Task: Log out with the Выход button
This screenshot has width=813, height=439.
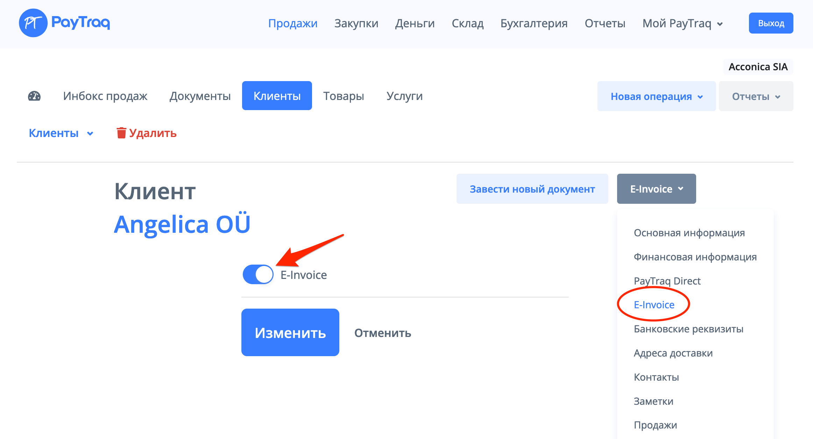Action: 771,23
